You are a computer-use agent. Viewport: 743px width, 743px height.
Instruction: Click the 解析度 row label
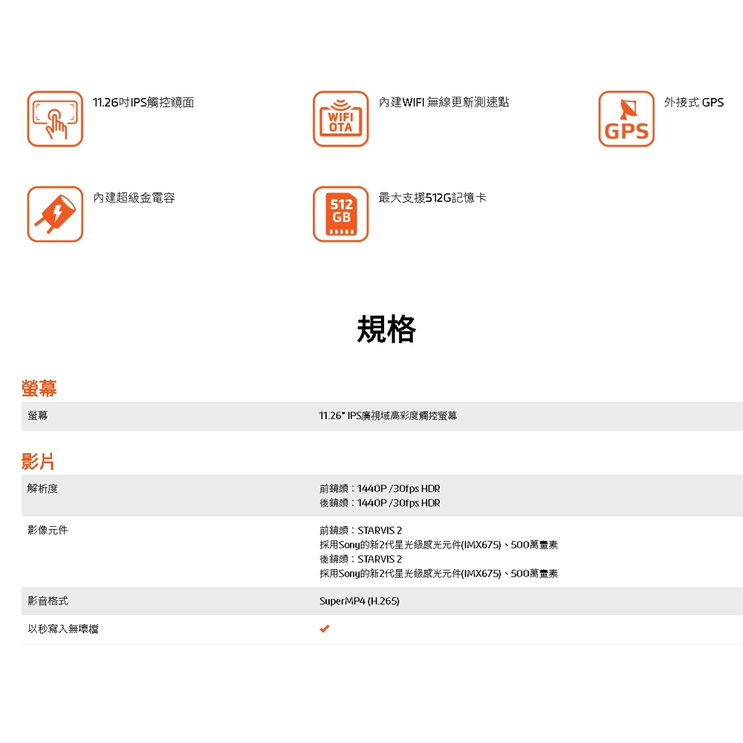click(42, 488)
